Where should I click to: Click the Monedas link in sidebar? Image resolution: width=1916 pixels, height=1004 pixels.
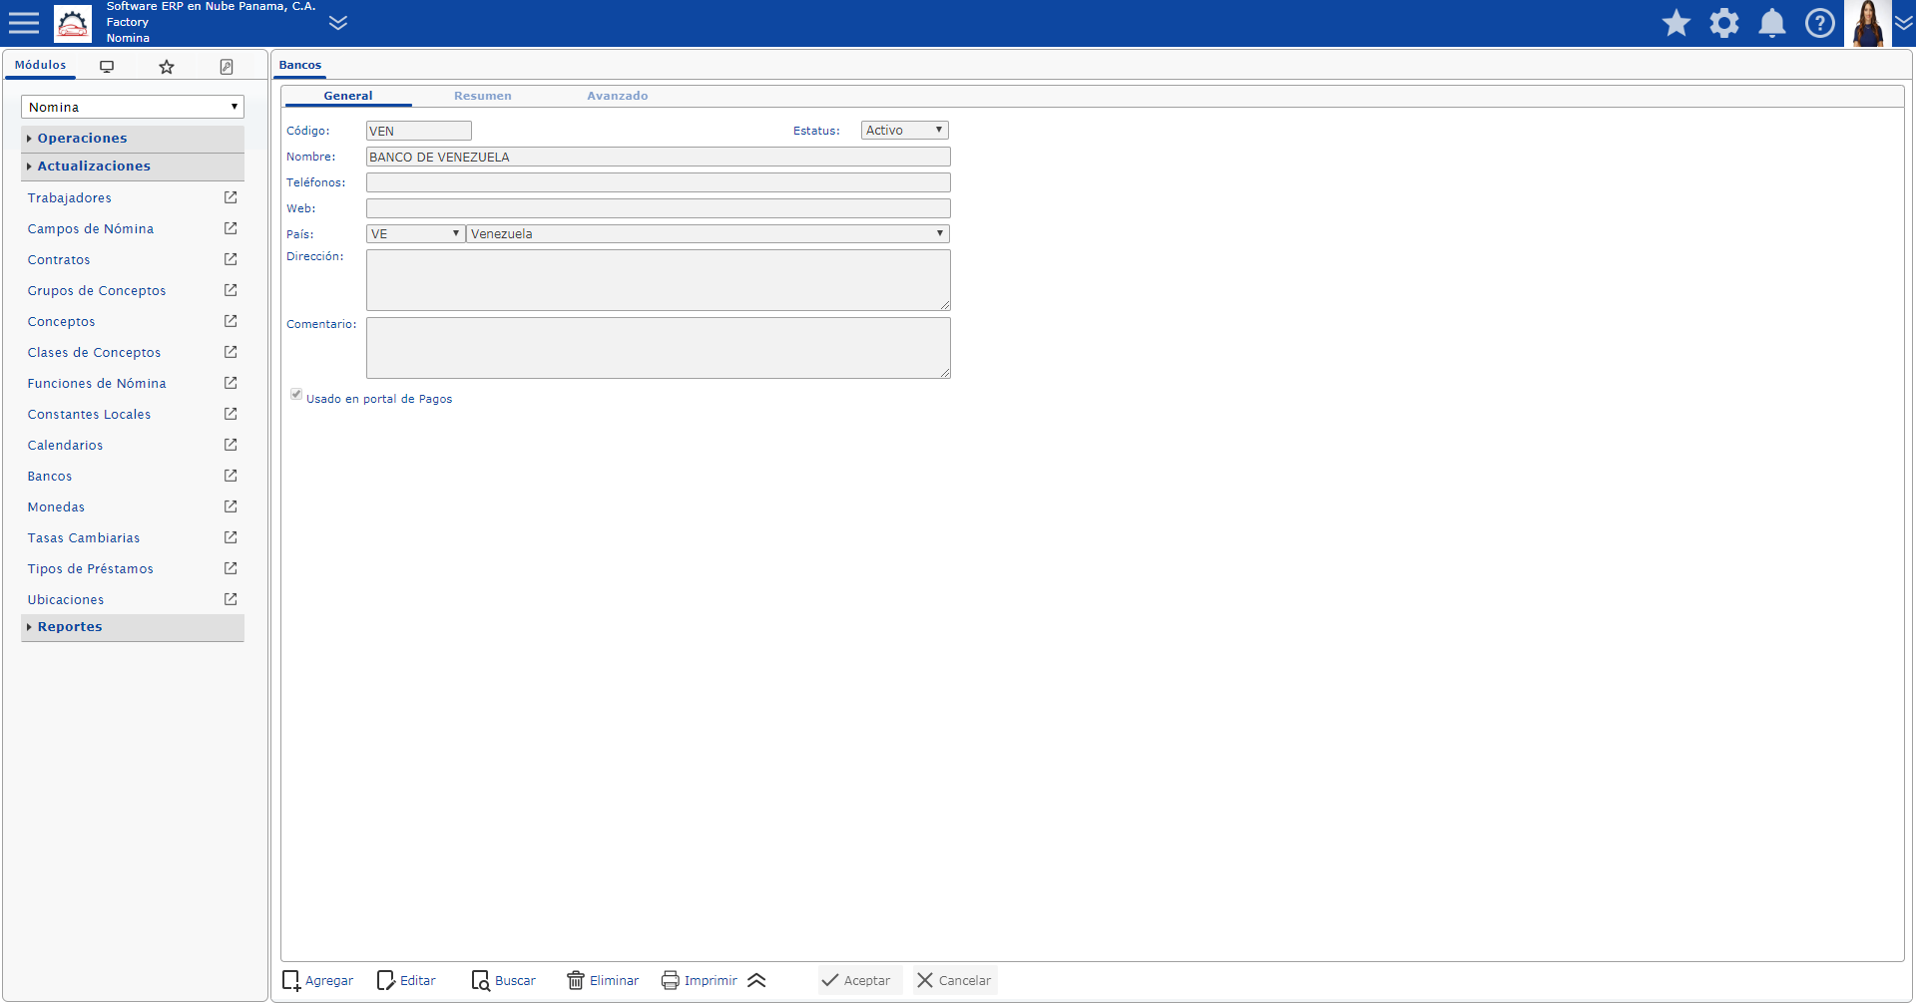pyautogui.click(x=56, y=507)
